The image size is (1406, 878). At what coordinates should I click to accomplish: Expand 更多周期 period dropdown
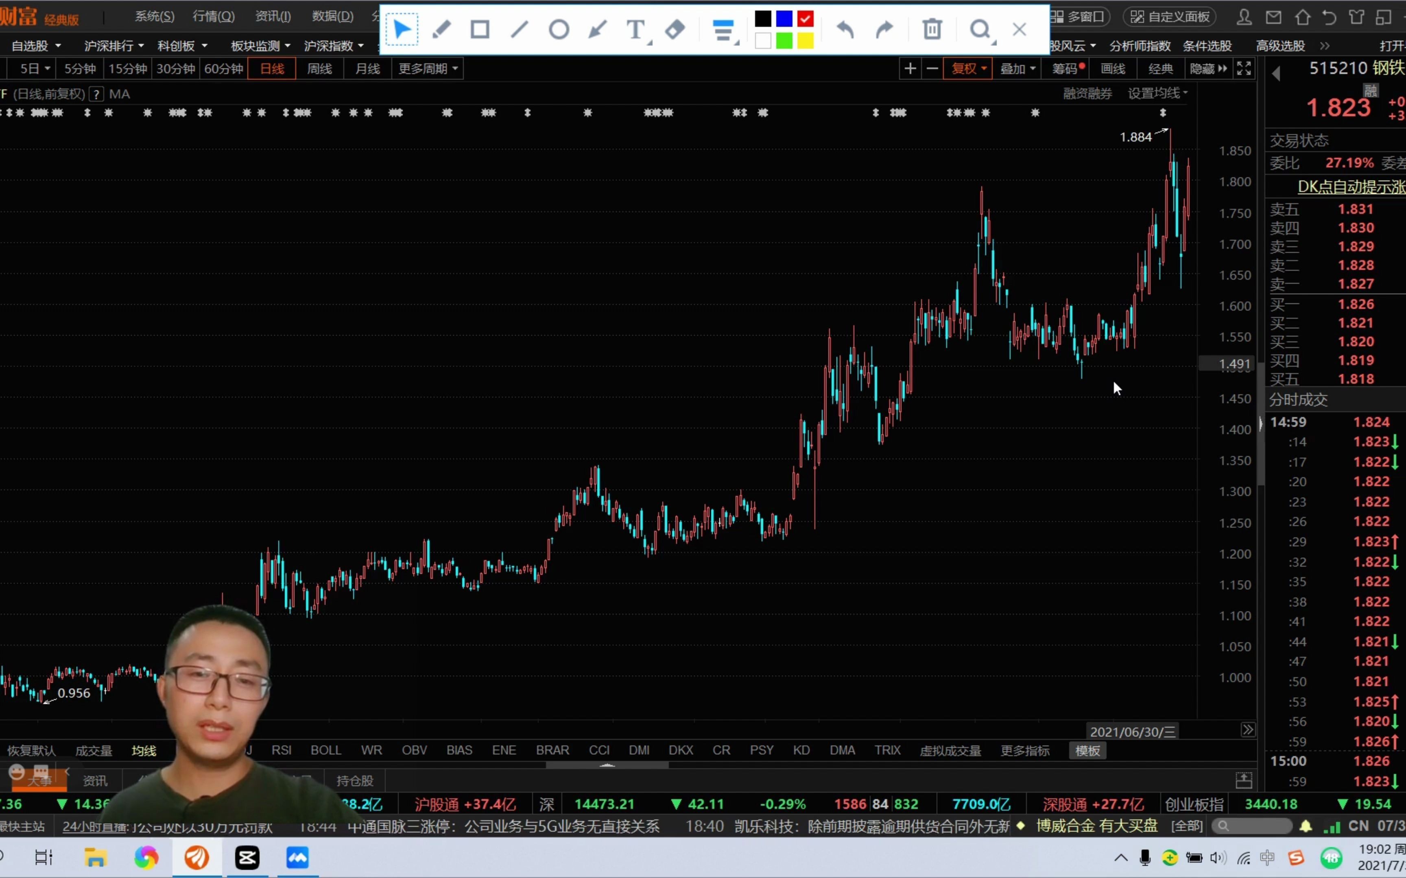[x=428, y=69]
